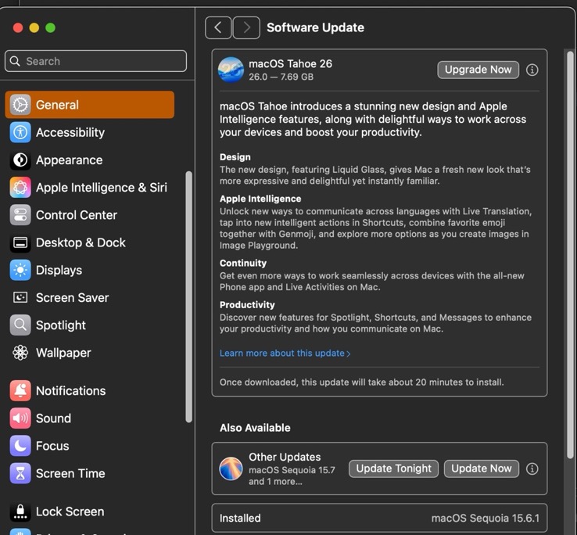Screen dimensions: 577x535
Task: Click the macOS Tahoe 26 icon
Action: (x=231, y=70)
